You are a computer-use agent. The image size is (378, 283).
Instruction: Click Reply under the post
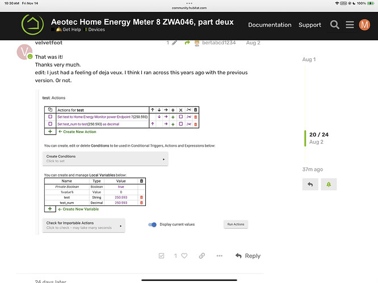pyautogui.click(x=247, y=256)
